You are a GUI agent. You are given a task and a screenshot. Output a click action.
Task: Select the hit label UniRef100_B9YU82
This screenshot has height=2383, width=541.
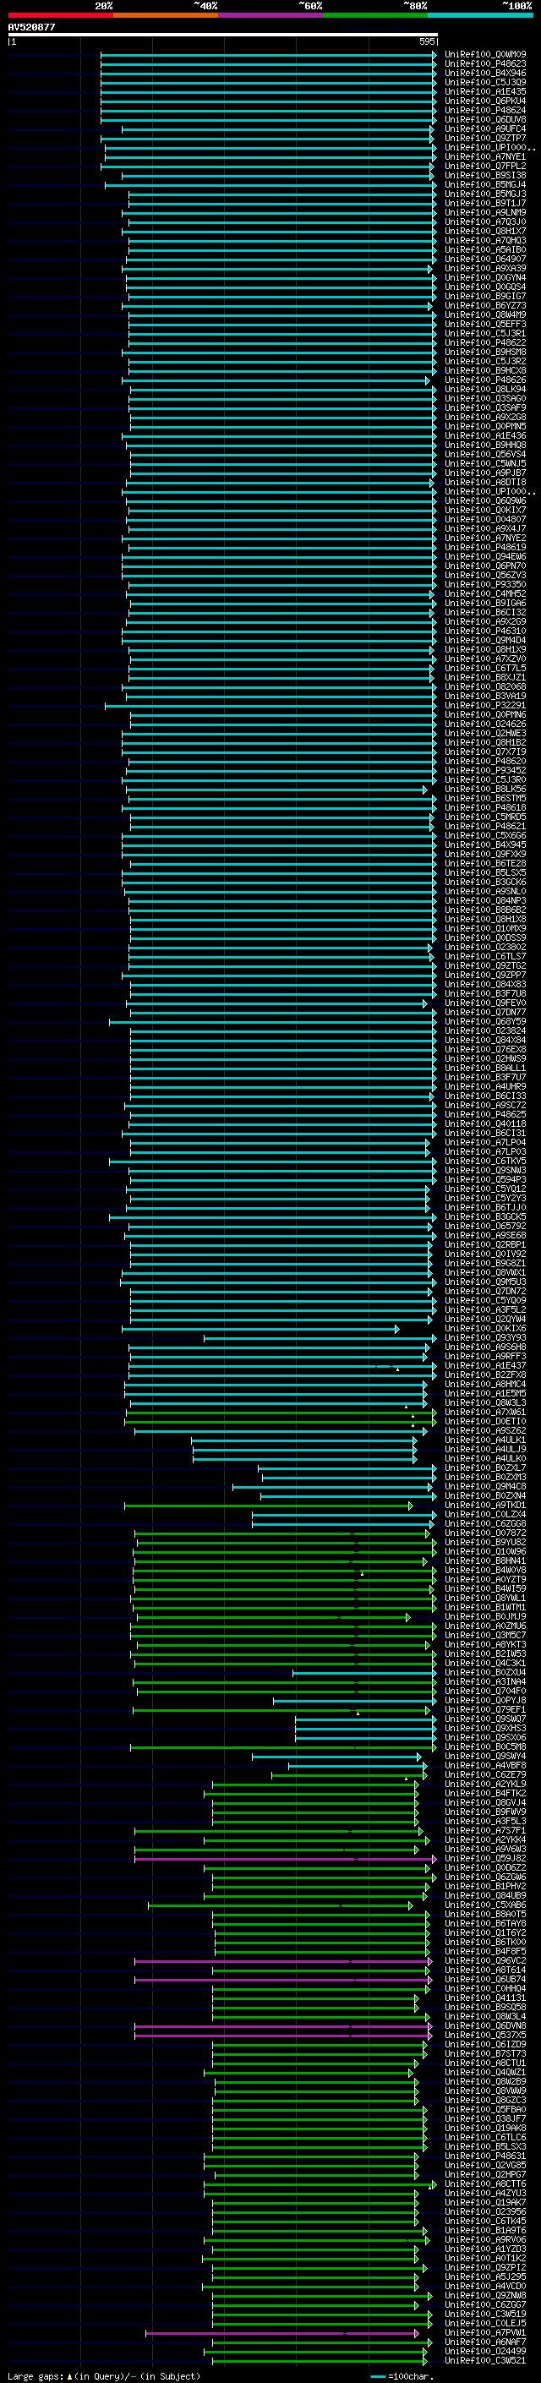click(x=485, y=1542)
